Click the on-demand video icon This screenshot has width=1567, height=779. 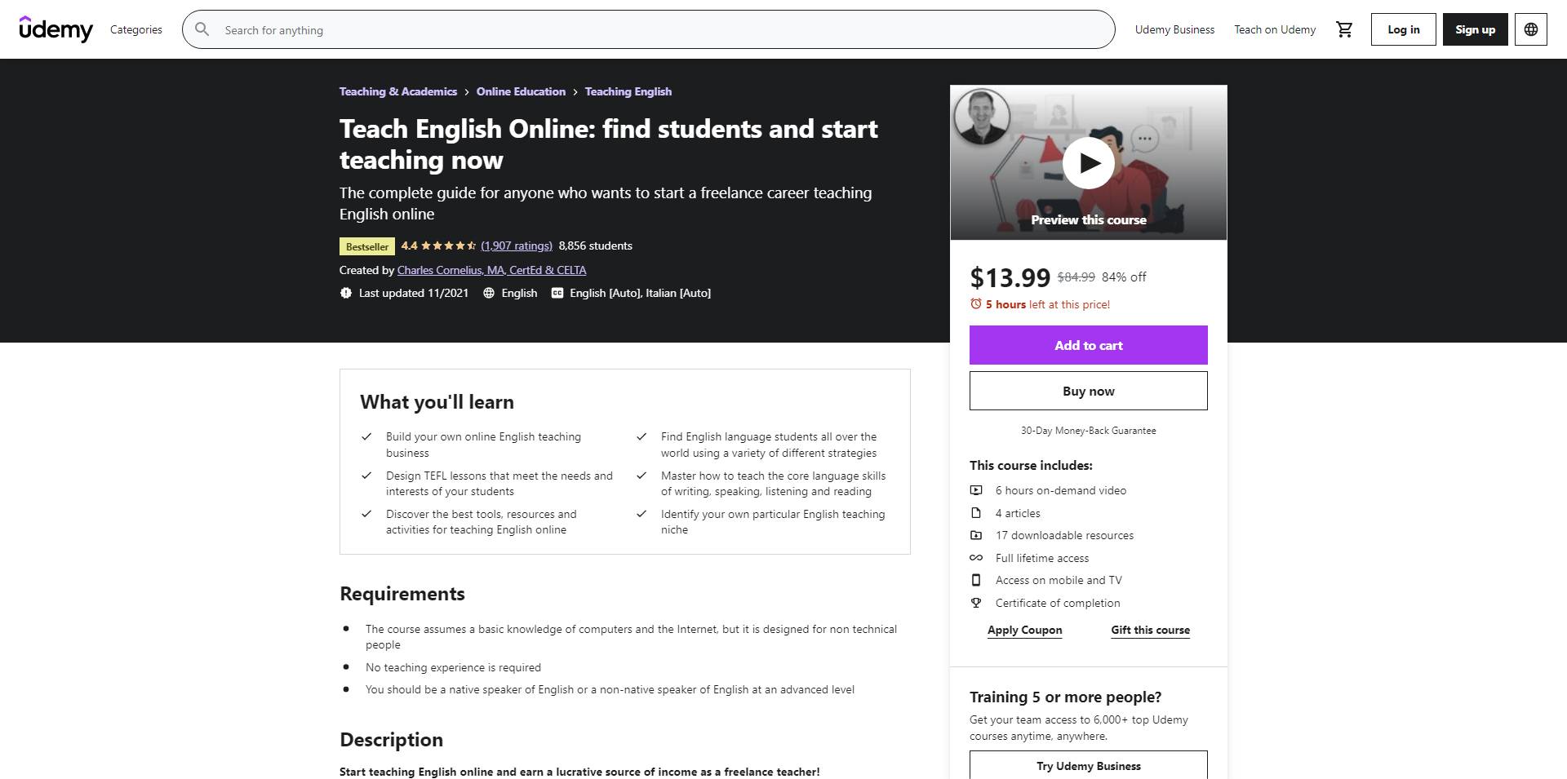point(975,490)
